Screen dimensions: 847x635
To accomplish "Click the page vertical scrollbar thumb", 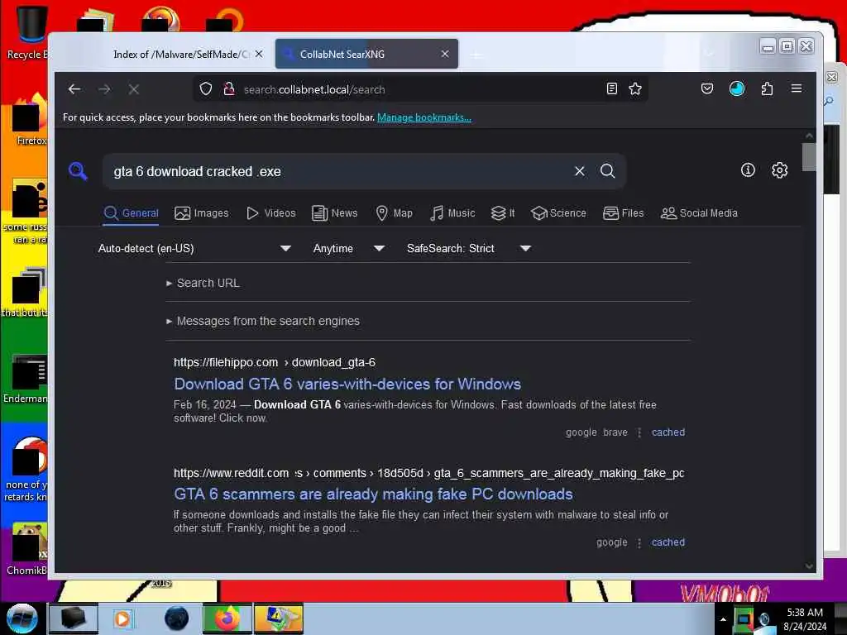I will tap(809, 156).
